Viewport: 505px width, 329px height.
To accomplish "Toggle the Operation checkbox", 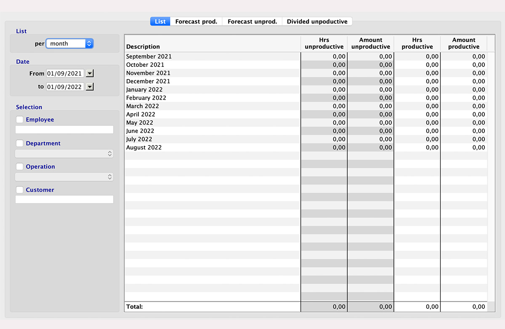I will pos(19,167).
